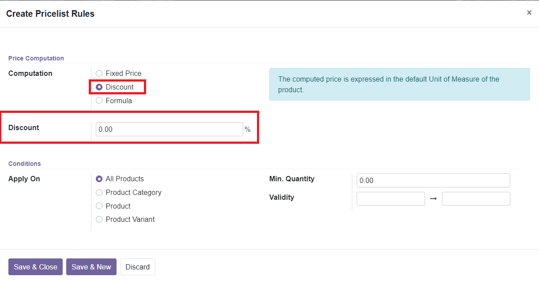
Task: Select the Fixed Price computation option
Action: click(99, 74)
